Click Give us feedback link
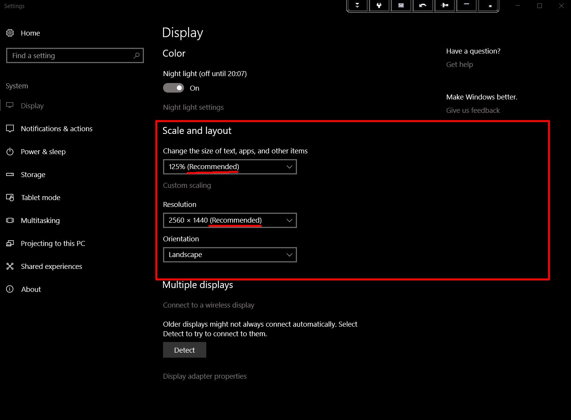Viewport: 571px width, 420px height. (473, 111)
